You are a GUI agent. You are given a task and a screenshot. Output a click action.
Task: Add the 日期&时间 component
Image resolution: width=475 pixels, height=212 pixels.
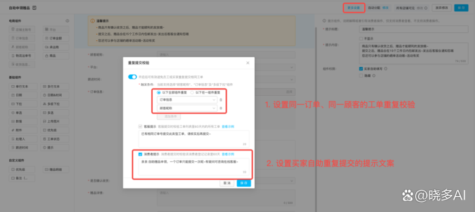click(x=55, y=95)
